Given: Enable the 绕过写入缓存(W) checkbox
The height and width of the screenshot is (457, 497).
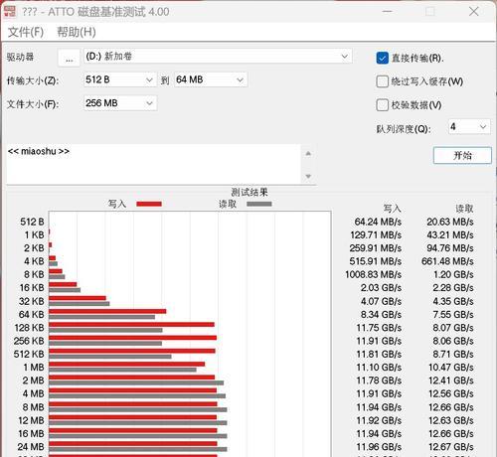Looking at the screenshot, I should pyautogui.click(x=382, y=81).
